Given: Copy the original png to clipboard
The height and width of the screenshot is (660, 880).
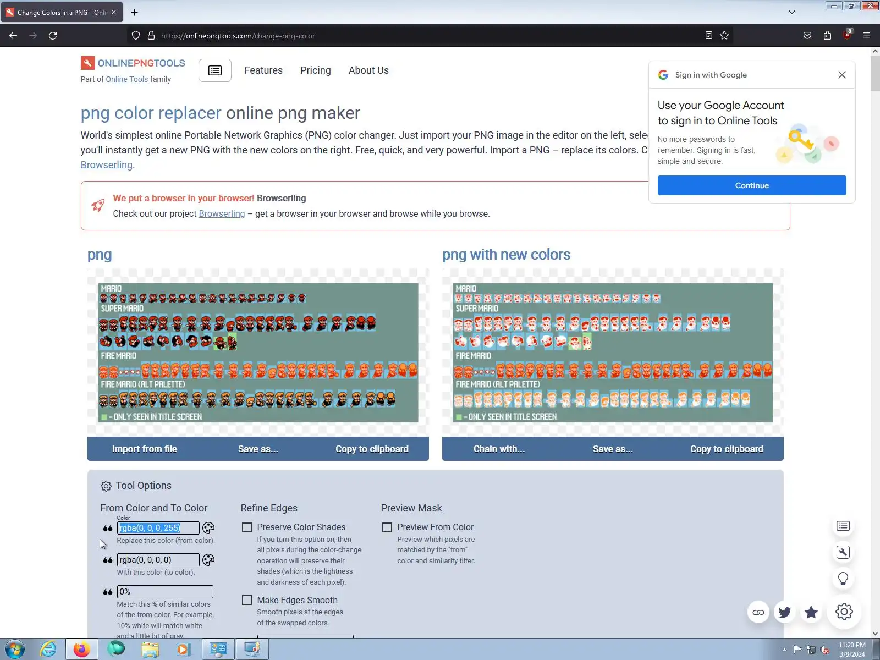Looking at the screenshot, I should [372, 449].
